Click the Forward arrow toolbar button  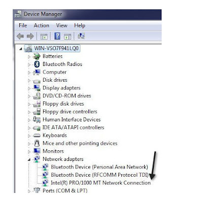[30, 36]
